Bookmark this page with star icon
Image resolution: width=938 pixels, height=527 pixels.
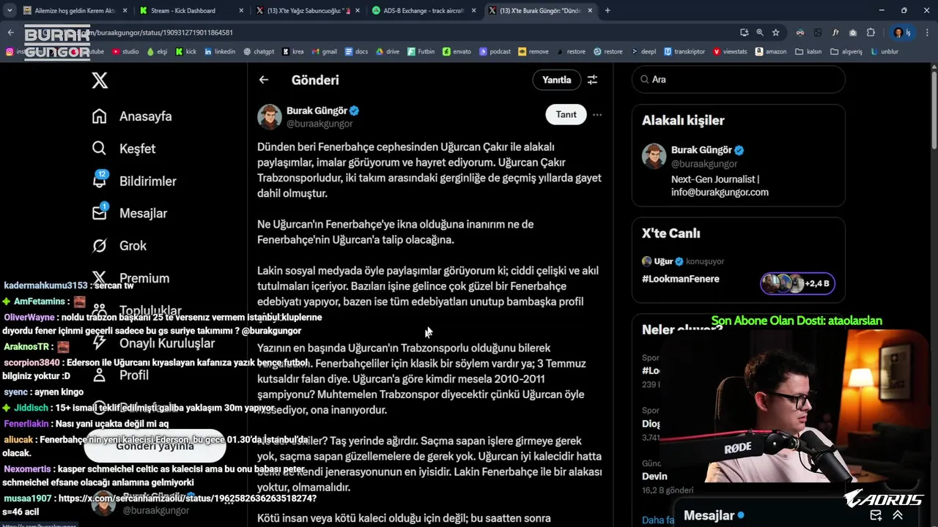click(775, 32)
